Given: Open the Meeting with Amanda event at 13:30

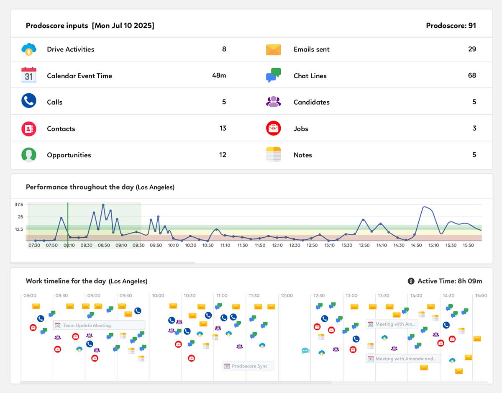Looking at the screenshot, I should click(392, 324).
